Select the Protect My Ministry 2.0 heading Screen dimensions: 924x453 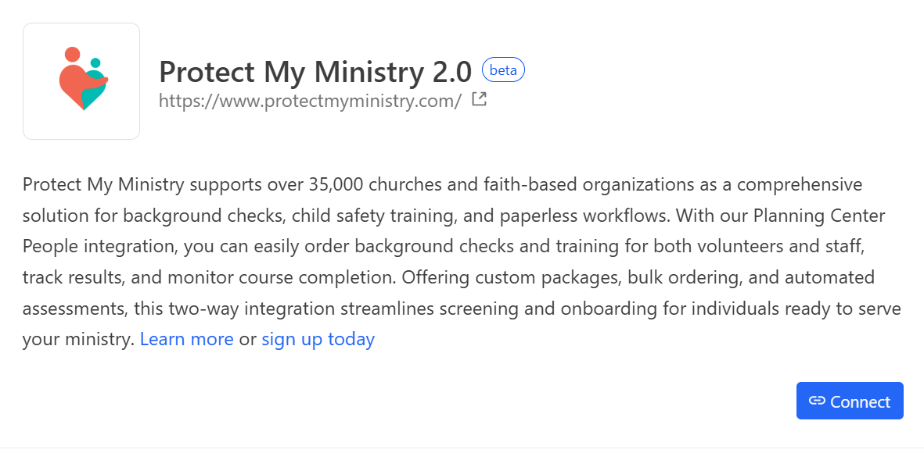[315, 72]
